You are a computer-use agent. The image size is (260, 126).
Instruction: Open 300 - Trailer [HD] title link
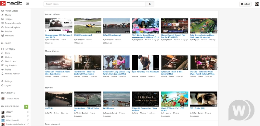pyautogui.click(x=197, y=108)
